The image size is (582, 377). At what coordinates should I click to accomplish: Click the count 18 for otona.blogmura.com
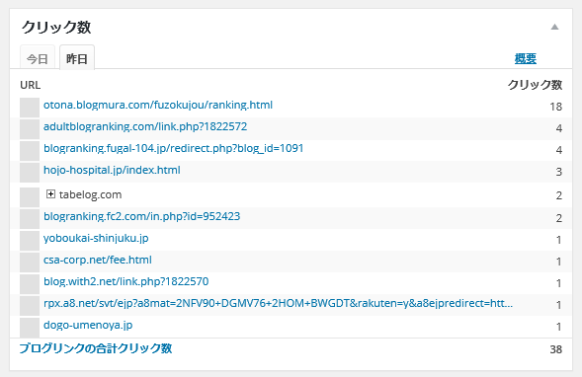point(555,107)
